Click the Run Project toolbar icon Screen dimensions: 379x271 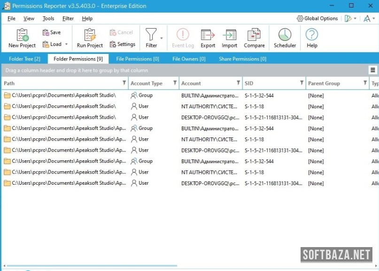(x=90, y=35)
